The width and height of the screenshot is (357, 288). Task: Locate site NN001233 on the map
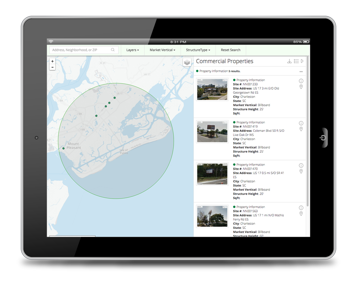click(301, 87)
